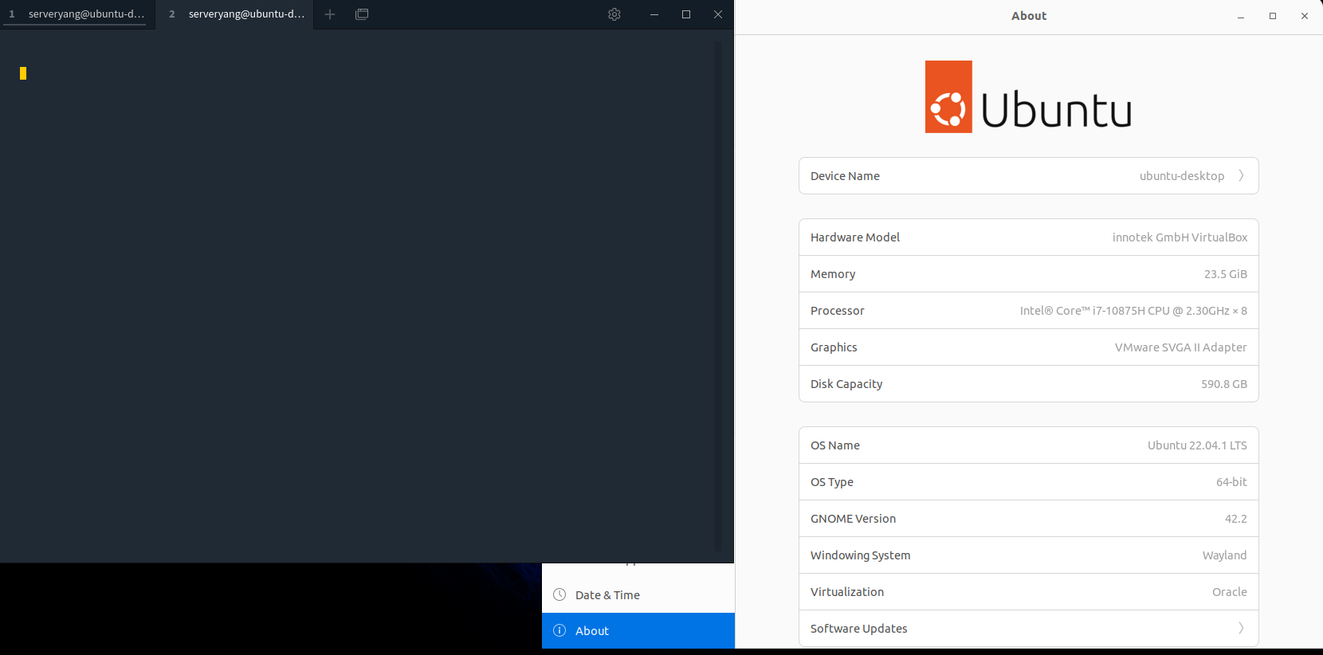
Task: Click the Wayland windowing value
Action: (x=1224, y=555)
